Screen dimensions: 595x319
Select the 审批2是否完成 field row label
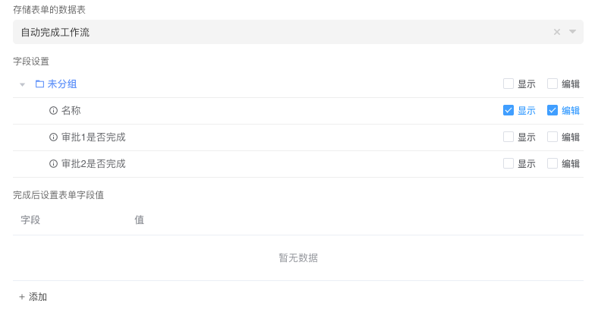point(93,164)
